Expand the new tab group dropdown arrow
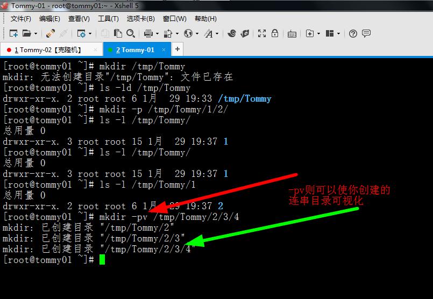 point(318,34)
